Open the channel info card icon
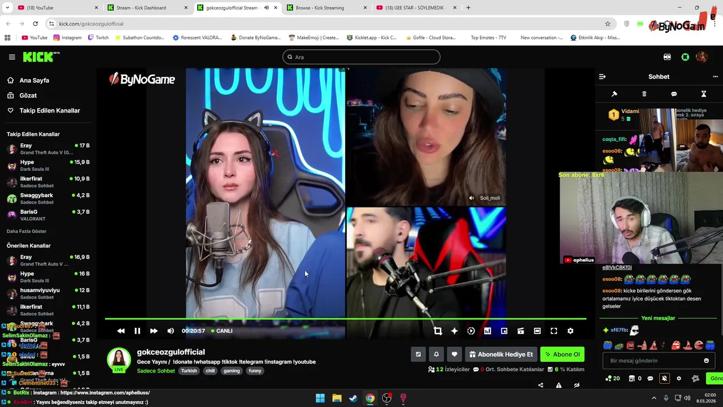Viewport: 723px width, 407px height. [418, 354]
